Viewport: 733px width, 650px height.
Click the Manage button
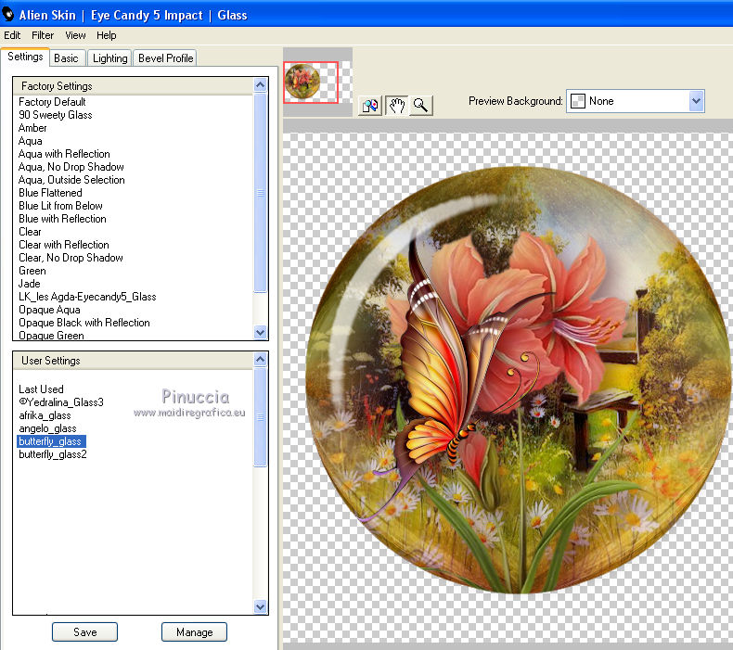pos(195,631)
